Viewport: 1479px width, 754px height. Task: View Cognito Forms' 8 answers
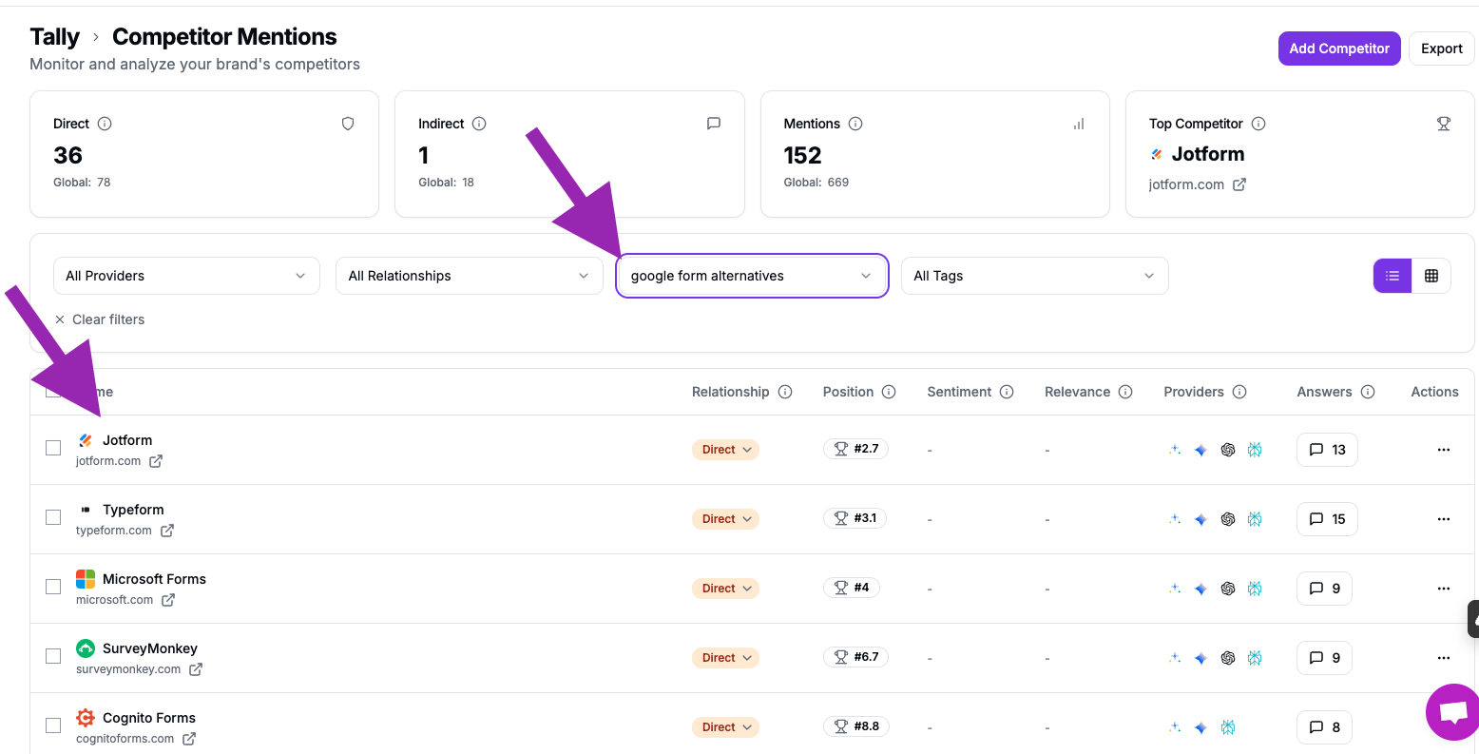tap(1324, 727)
